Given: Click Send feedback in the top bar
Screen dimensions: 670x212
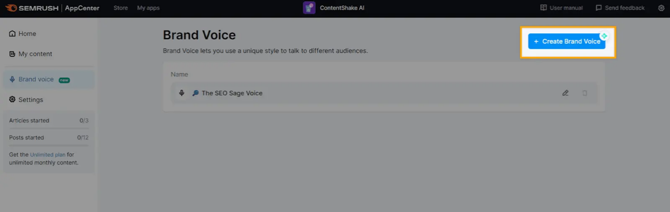Looking at the screenshot, I should pos(620,8).
